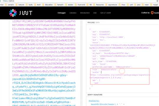Screen dimensions: 159x106
Task: Click the RSASHA256( text in signature section
Action: (94, 101)
